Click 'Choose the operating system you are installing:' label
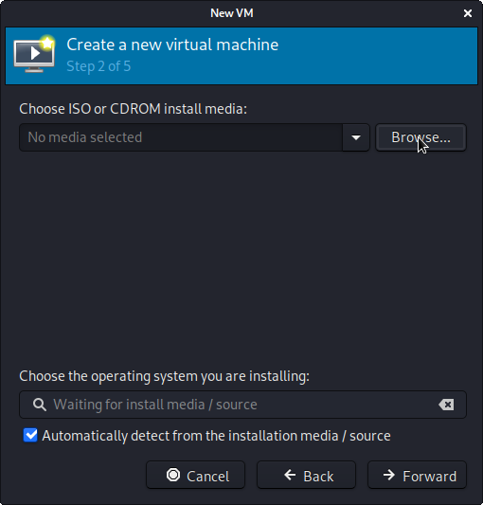 pyautogui.click(x=164, y=376)
